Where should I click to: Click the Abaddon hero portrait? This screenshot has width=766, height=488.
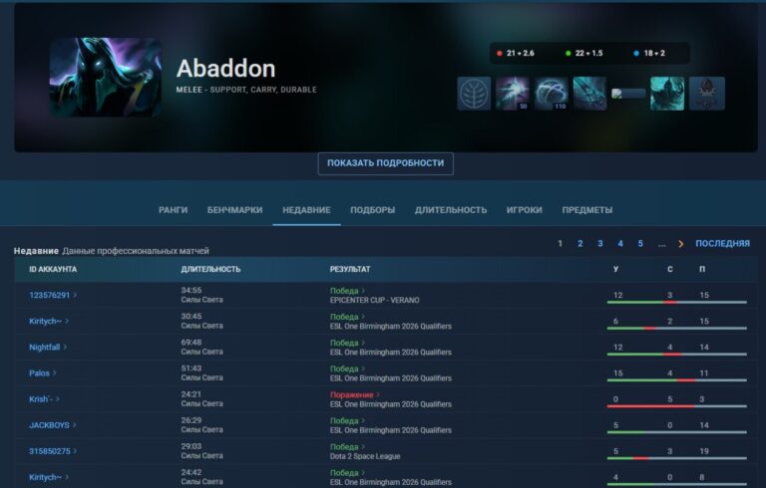pos(106,77)
